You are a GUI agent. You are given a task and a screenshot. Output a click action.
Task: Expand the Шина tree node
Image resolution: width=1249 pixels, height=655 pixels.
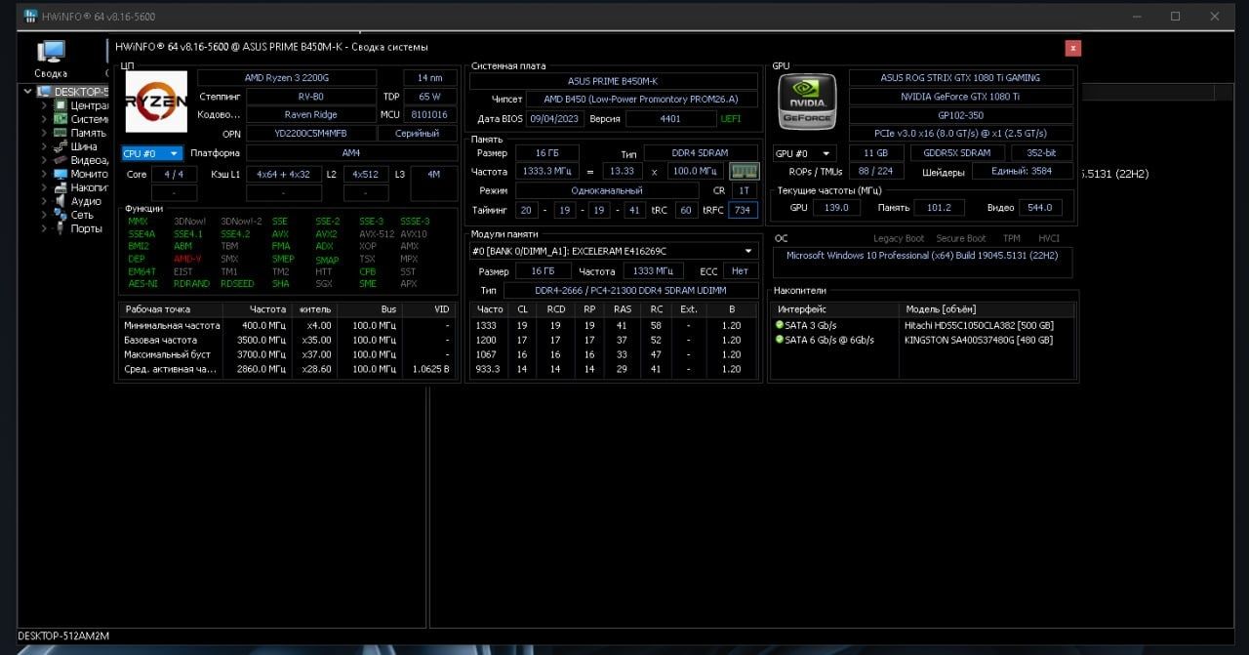pyautogui.click(x=45, y=146)
